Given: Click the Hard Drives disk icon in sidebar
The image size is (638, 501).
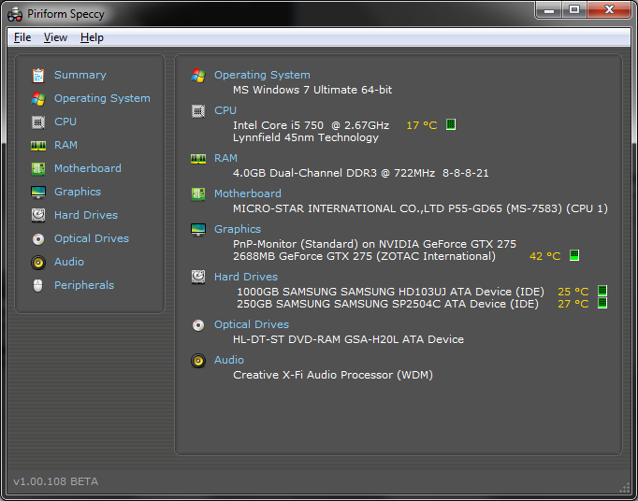Looking at the screenshot, I should pos(38,215).
